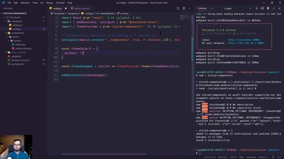Expand the node_modules folder chevron
Viewport: 284px width, 159px height.
click(5, 52)
